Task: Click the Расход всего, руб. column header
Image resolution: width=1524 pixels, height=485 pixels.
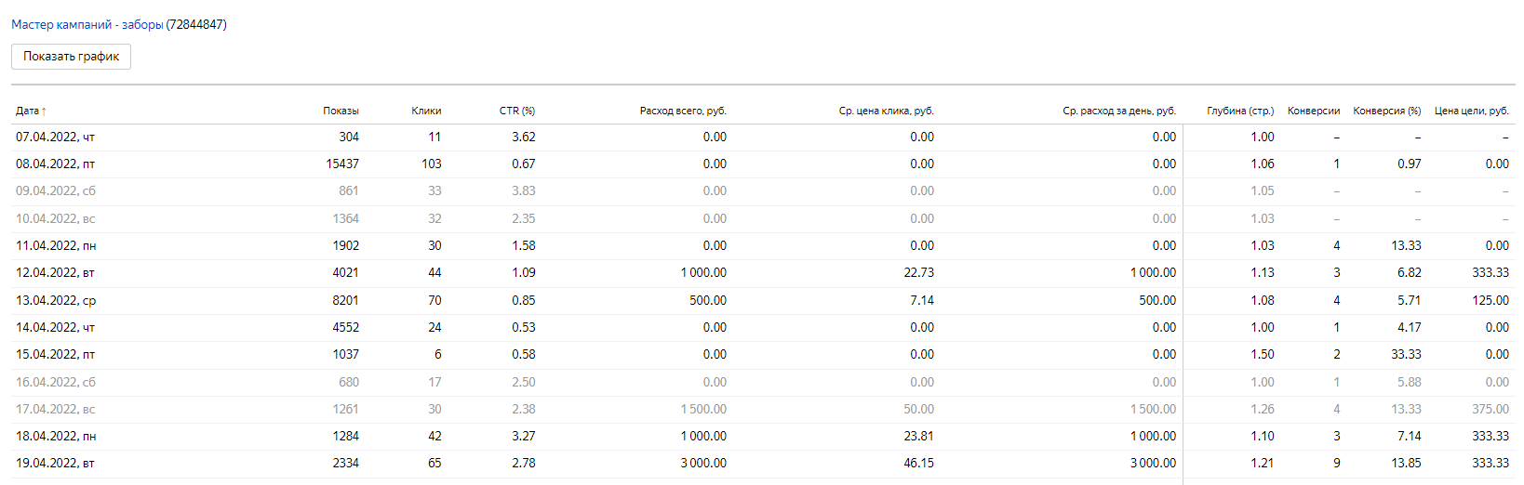Action: pyautogui.click(x=682, y=111)
